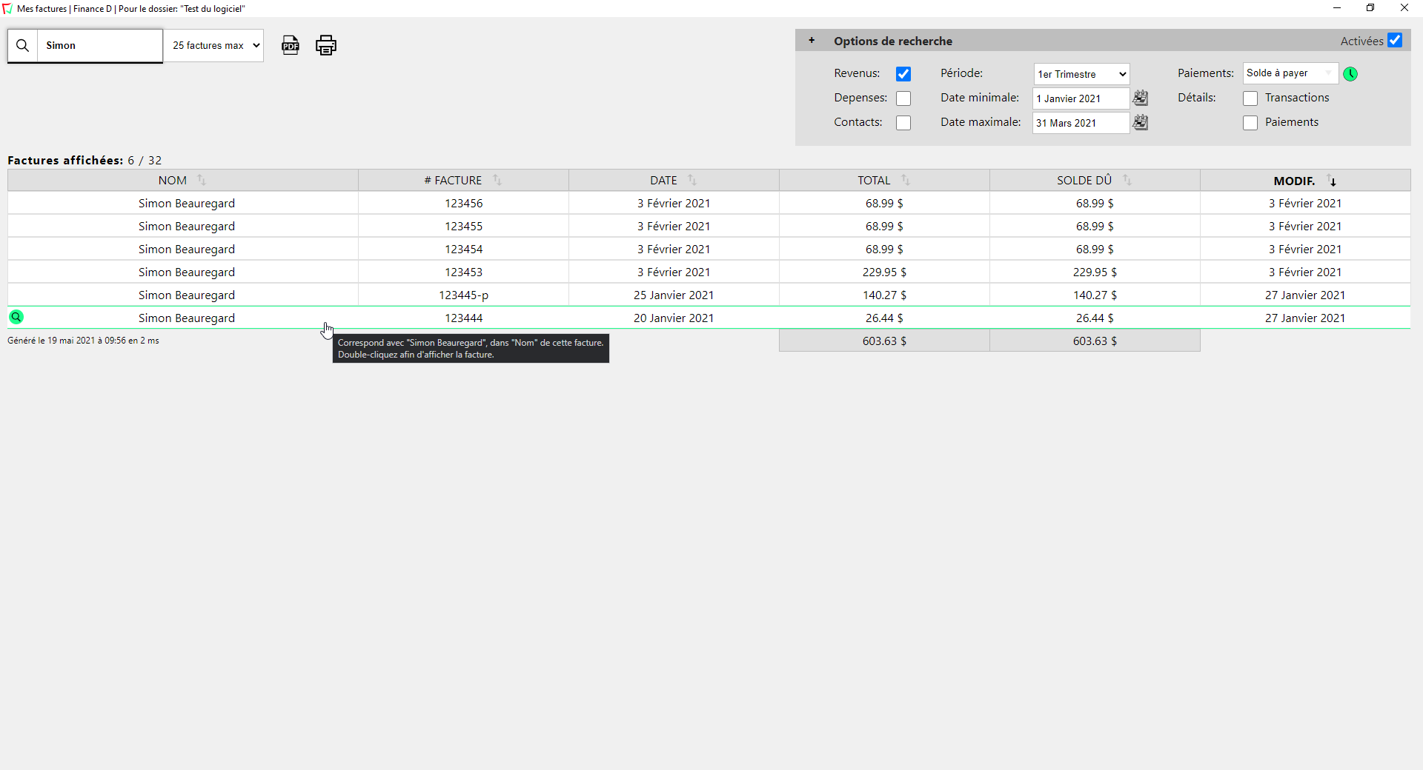Click the search field containing Simon
The height and width of the screenshot is (770, 1423).
coord(99,46)
